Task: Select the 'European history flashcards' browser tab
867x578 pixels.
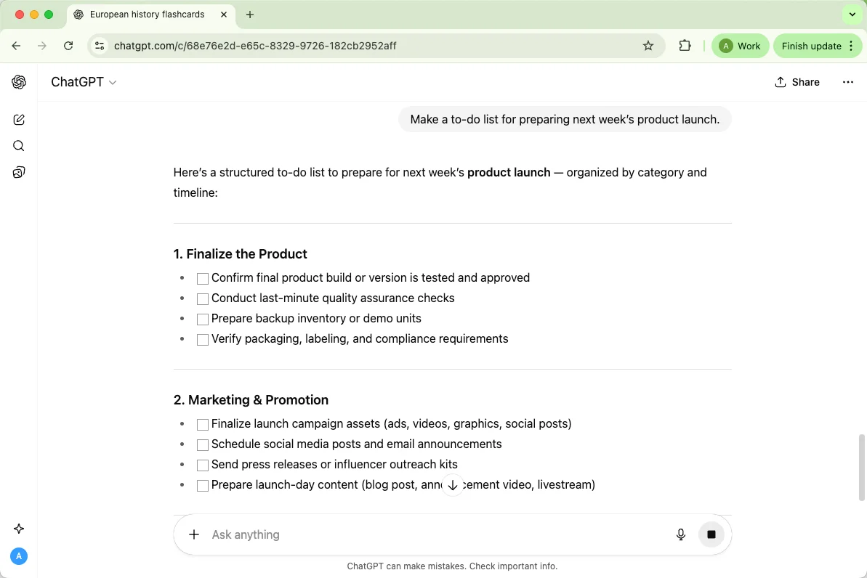Action: point(145,15)
